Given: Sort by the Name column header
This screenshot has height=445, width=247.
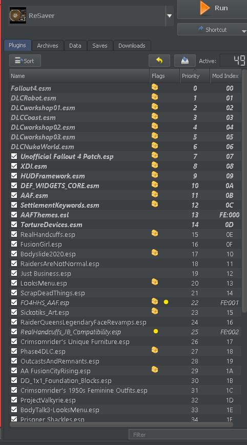Looking at the screenshot, I should (79, 76).
